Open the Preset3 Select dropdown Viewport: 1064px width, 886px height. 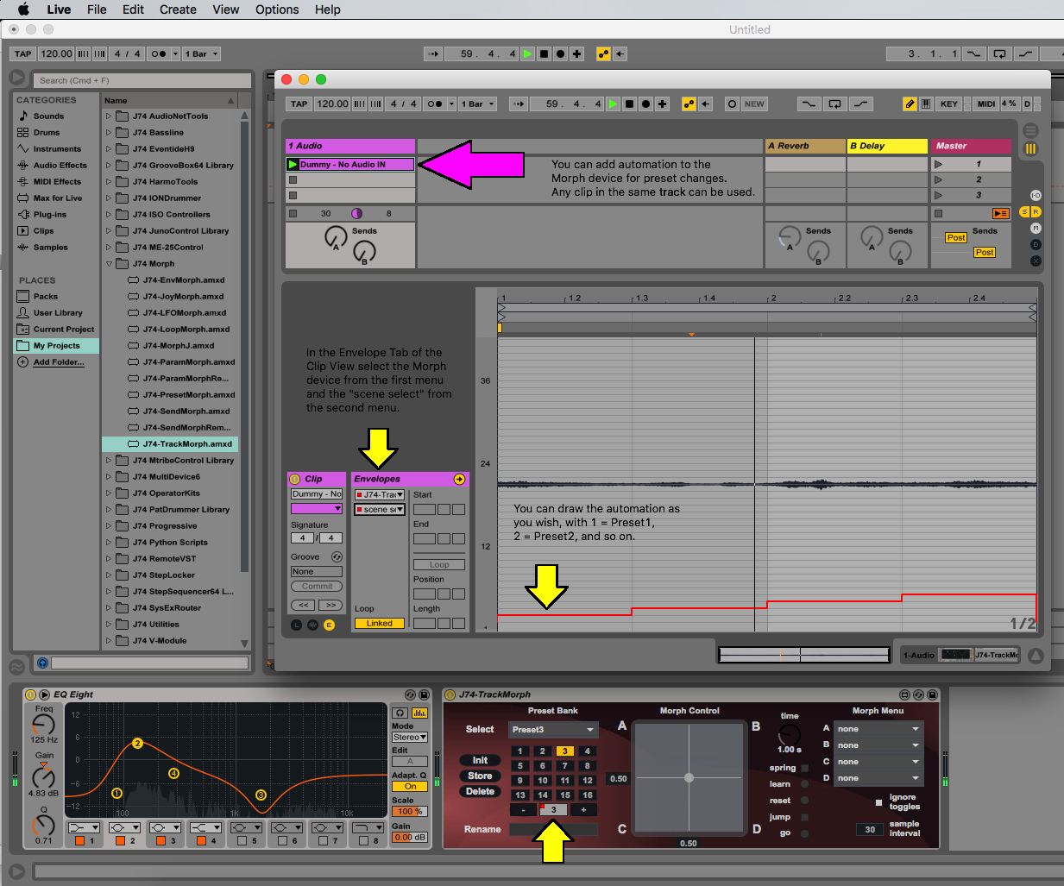click(x=552, y=730)
